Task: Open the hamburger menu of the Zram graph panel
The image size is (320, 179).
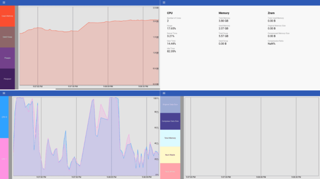Action: point(164,93)
